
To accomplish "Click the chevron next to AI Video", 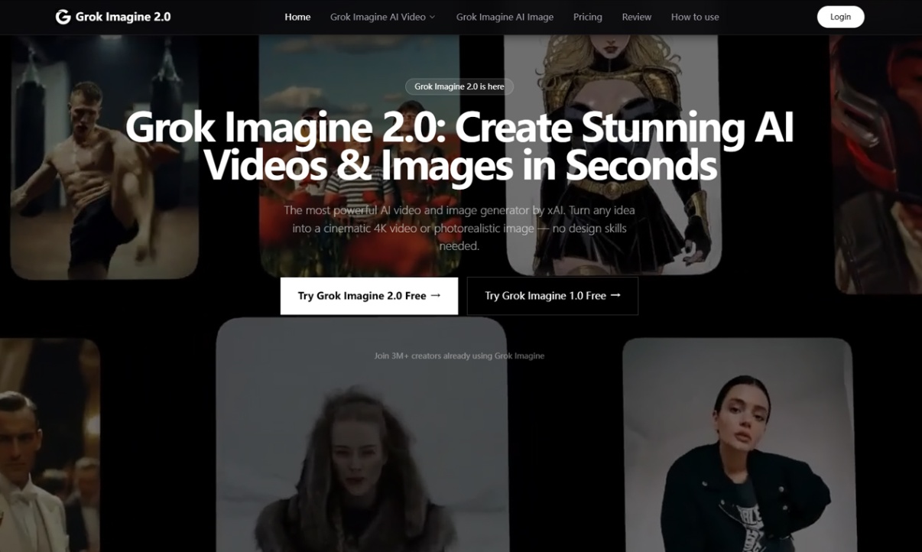I will [433, 16].
